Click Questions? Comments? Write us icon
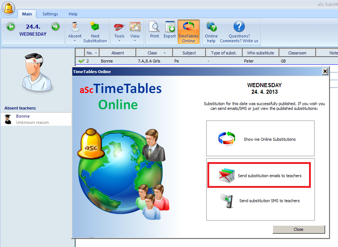This screenshot has height=247, width=338. click(x=239, y=32)
